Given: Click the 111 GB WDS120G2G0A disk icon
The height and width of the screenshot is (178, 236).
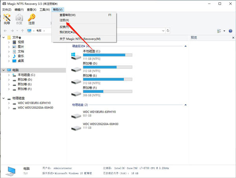Looking at the screenshot, I should tap(76, 128).
